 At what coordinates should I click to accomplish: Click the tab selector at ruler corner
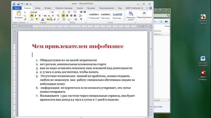coord(15,27)
